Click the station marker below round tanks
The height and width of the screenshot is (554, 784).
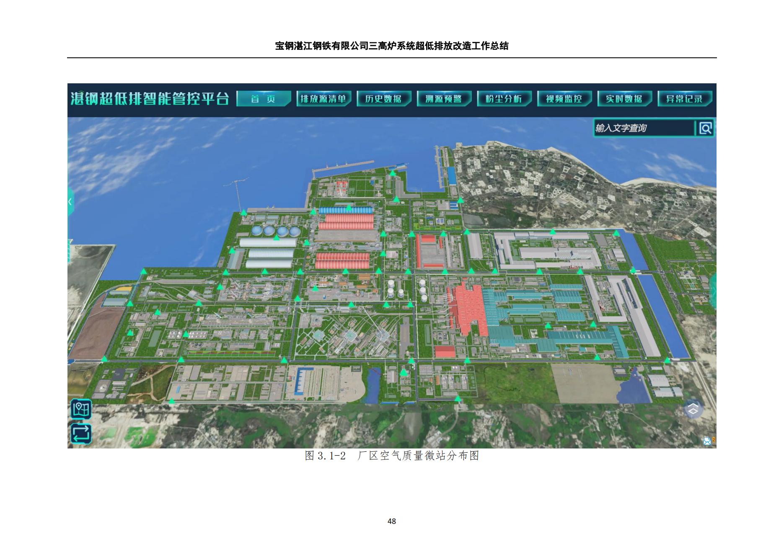[x=276, y=238]
